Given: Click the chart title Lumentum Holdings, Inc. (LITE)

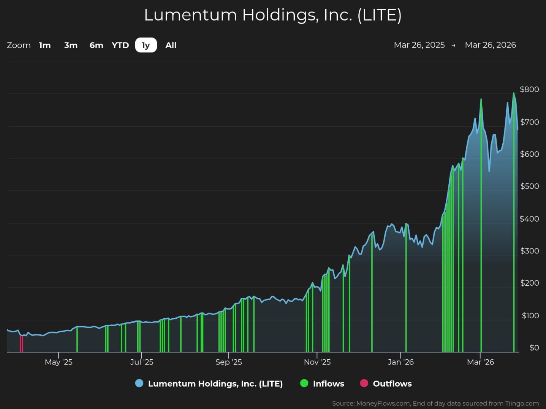Looking at the screenshot, I should [273, 15].
